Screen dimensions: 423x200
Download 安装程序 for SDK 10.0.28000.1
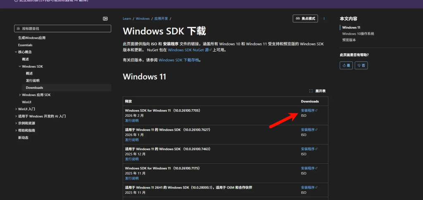[309, 187]
